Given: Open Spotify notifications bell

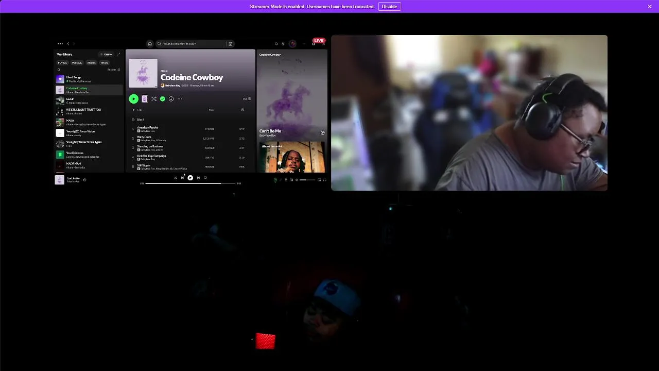Looking at the screenshot, I should [276, 44].
